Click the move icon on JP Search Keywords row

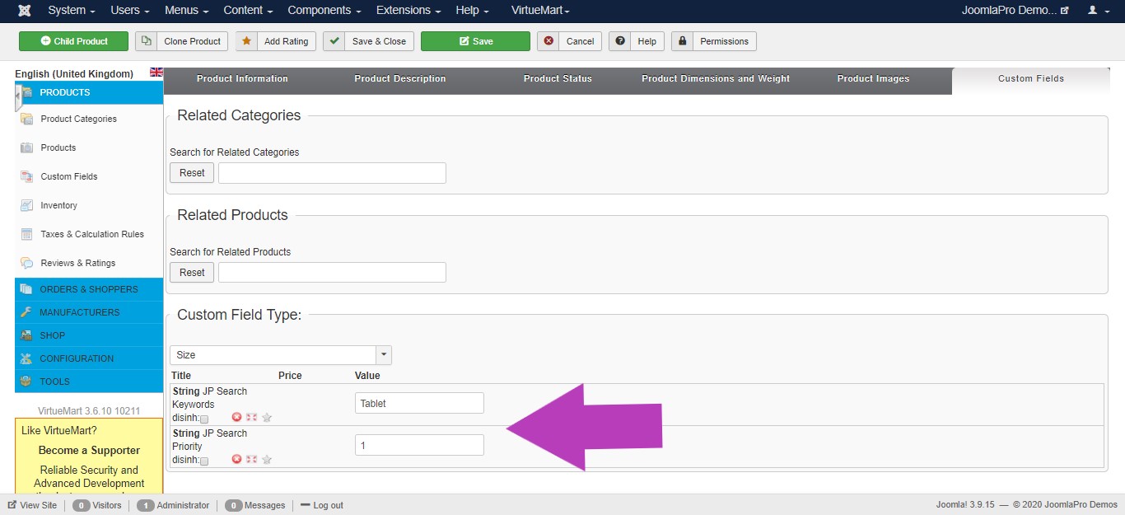pos(251,418)
